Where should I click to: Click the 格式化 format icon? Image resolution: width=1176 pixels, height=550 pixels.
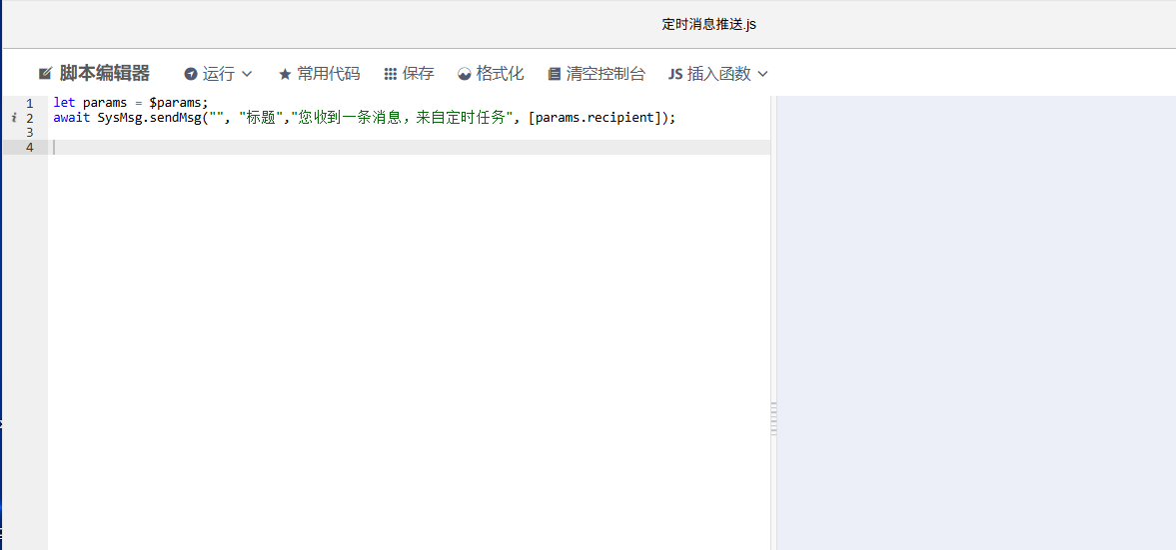click(465, 74)
